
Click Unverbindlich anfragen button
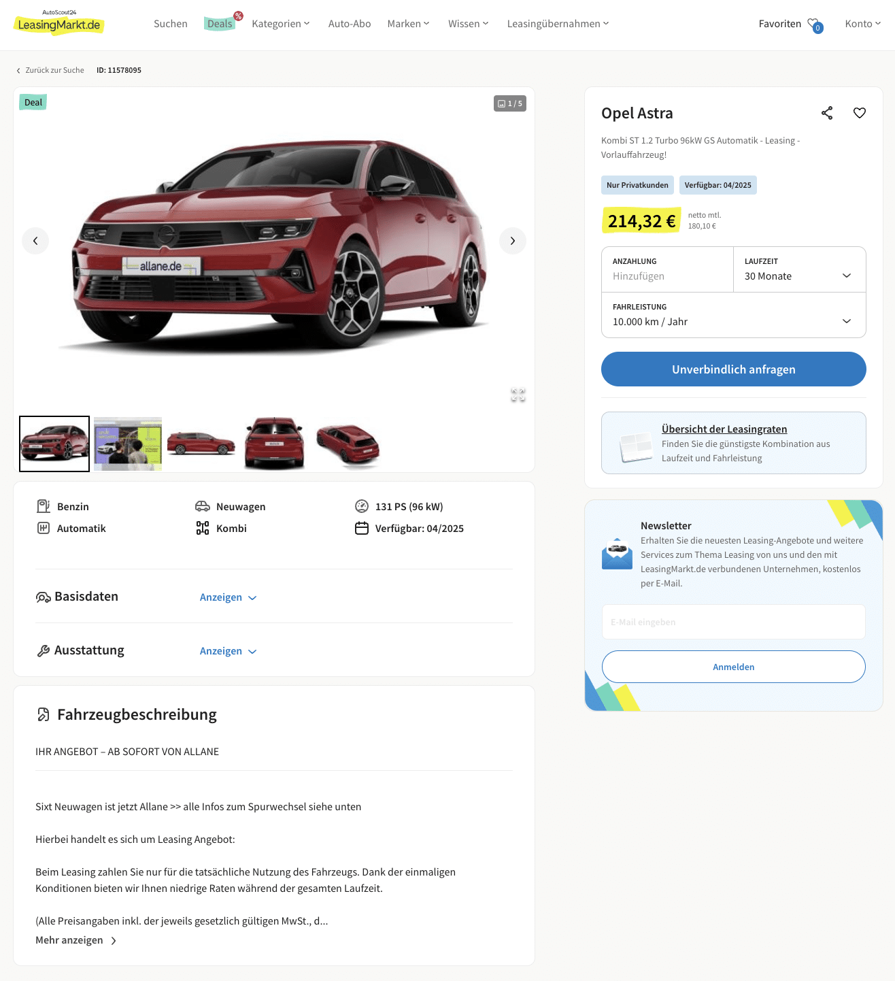pos(734,369)
